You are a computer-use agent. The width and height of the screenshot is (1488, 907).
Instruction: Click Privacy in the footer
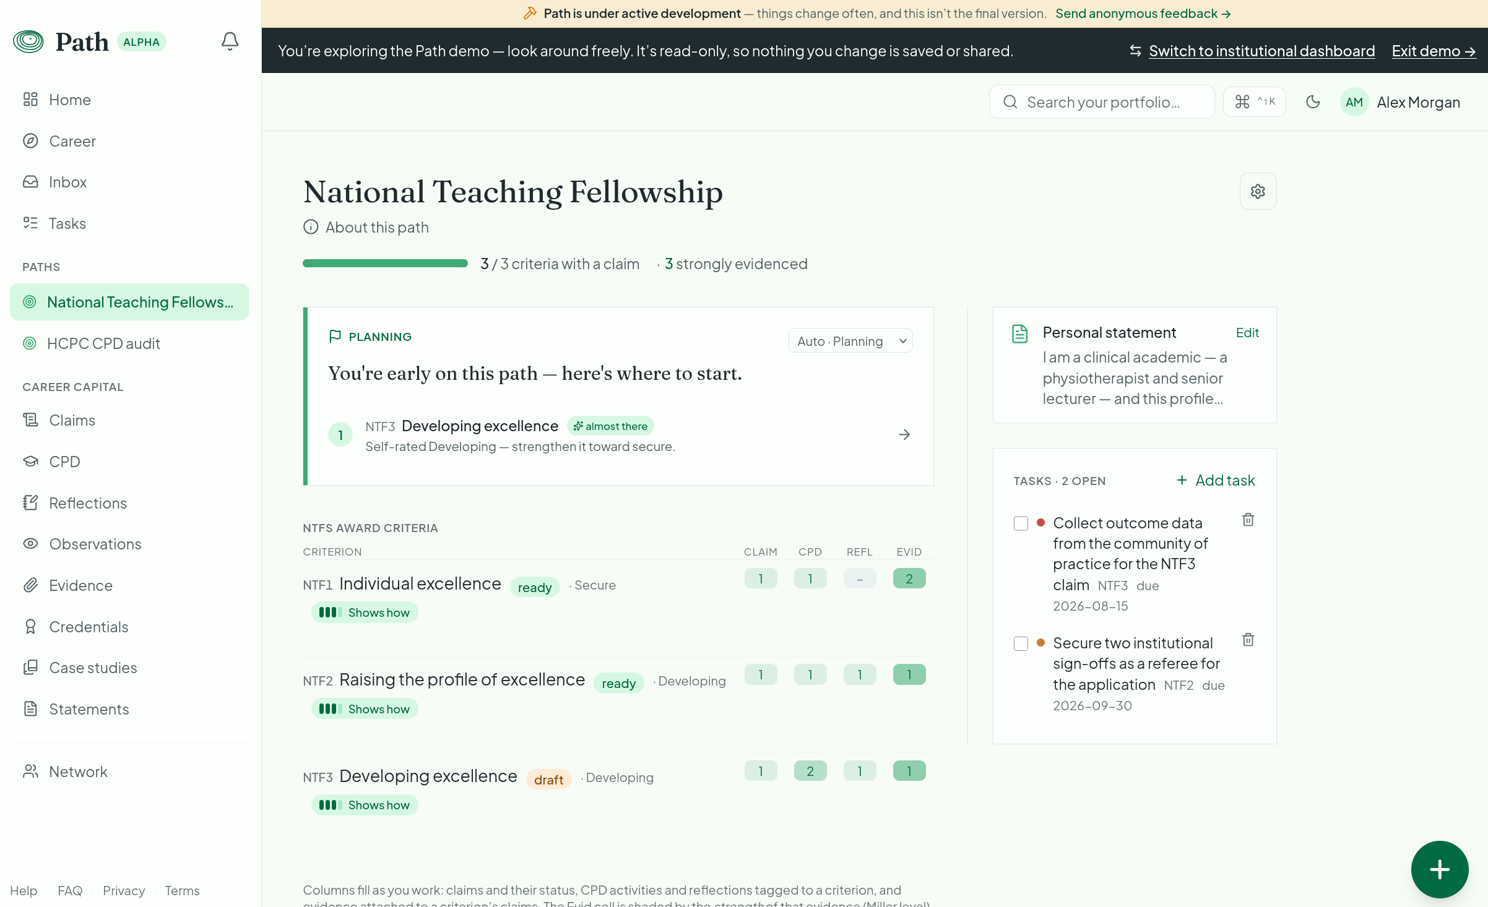[124, 890]
